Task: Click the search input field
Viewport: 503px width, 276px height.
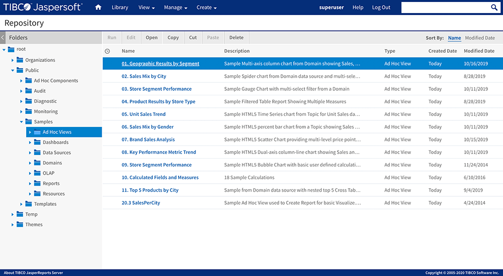Action: (446, 8)
